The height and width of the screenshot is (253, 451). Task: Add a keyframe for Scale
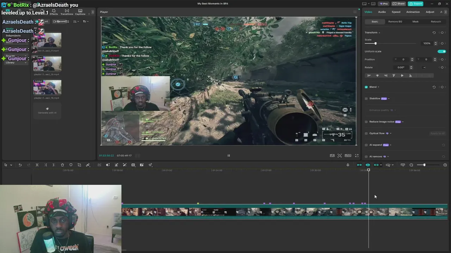pos(442,43)
